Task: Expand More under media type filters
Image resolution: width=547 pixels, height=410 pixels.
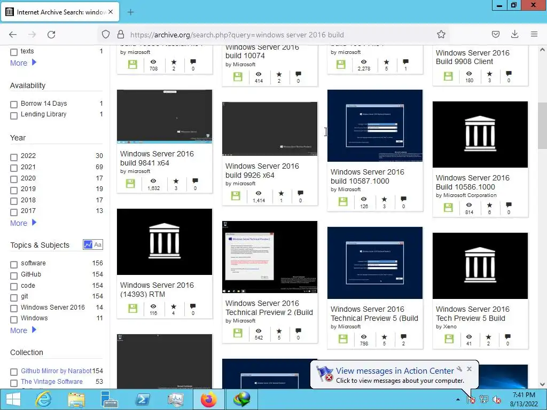Action: coord(23,63)
